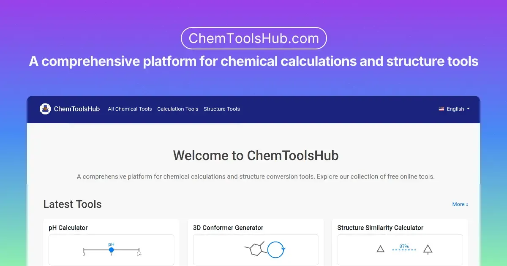Screen dimensions: 507x266
Task: Click the ChemToolsHub brand text in navbar
Action: [x=76, y=109]
